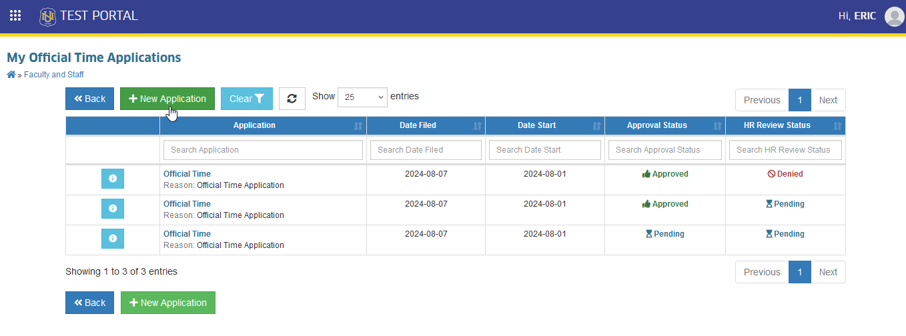Click the bottom Back button
The height and width of the screenshot is (336, 906).
[89, 303]
